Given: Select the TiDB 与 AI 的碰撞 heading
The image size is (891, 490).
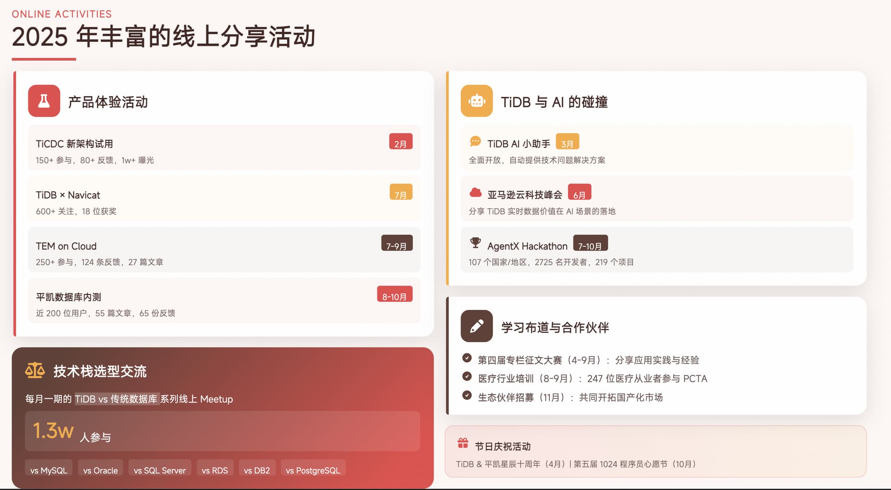Looking at the screenshot, I should [x=554, y=102].
